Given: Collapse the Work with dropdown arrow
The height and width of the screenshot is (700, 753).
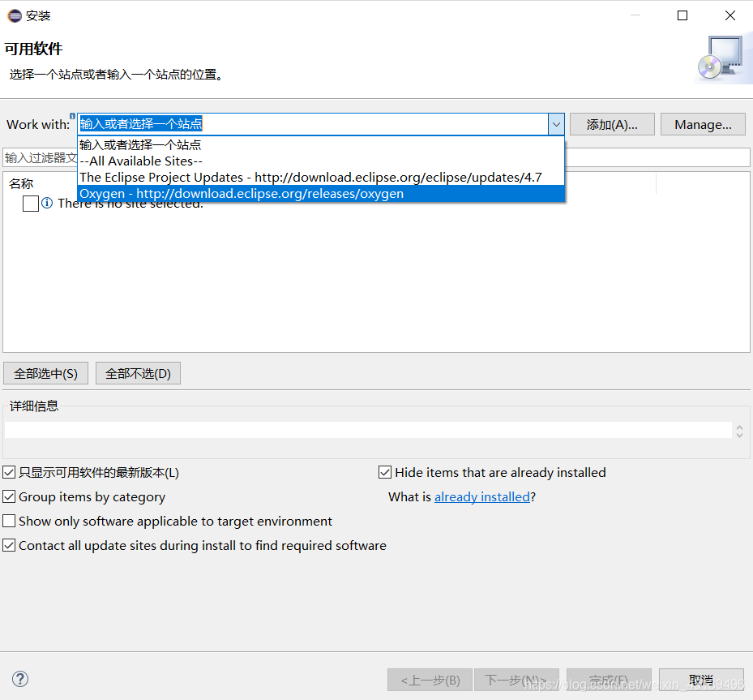Looking at the screenshot, I should click(x=556, y=124).
